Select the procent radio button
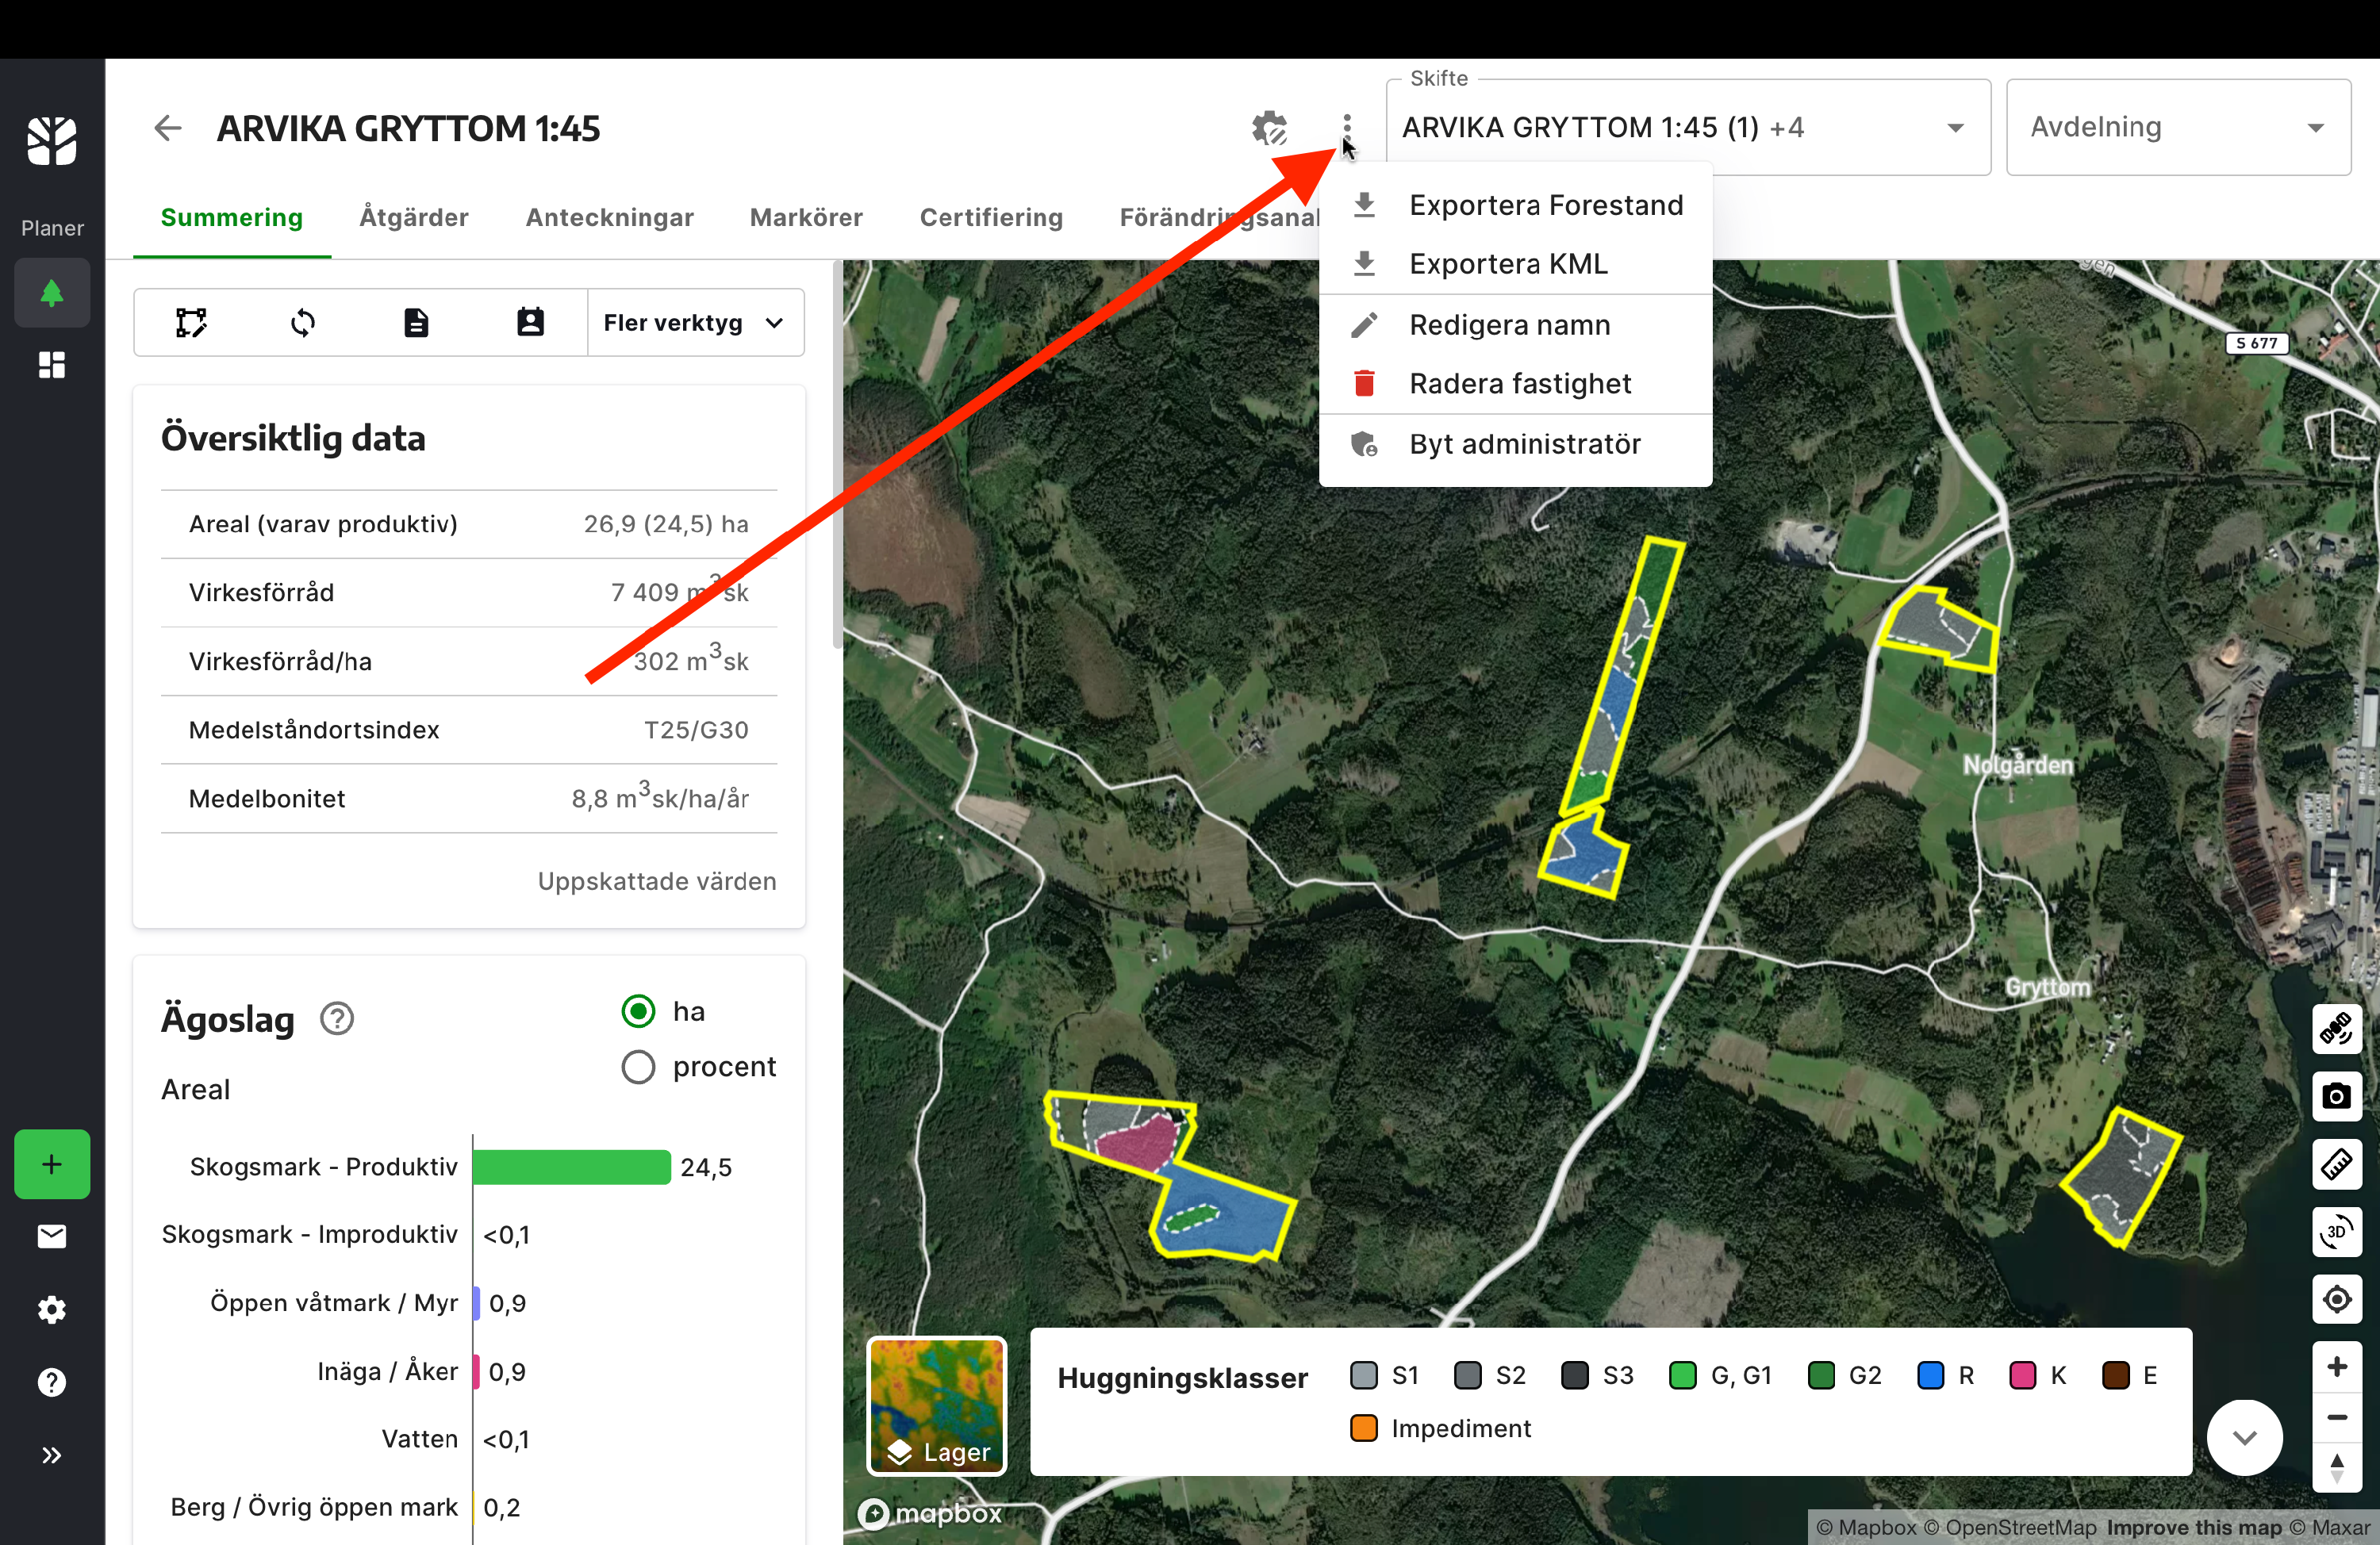Screen dimensions: 2380x1545 coord(638,1067)
